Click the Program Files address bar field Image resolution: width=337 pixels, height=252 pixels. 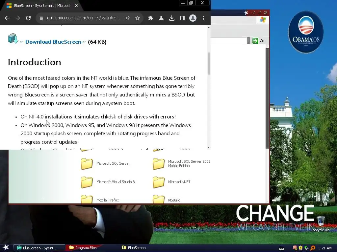point(228,41)
